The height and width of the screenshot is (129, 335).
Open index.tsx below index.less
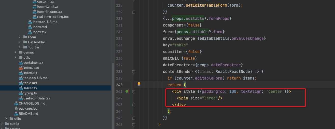click(30, 73)
